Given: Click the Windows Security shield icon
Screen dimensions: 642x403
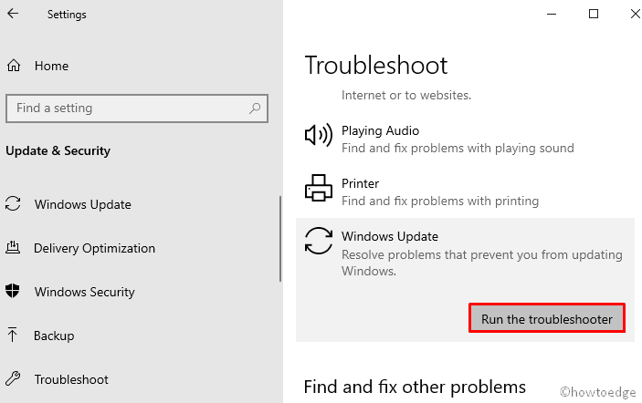Looking at the screenshot, I should (x=13, y=292).
